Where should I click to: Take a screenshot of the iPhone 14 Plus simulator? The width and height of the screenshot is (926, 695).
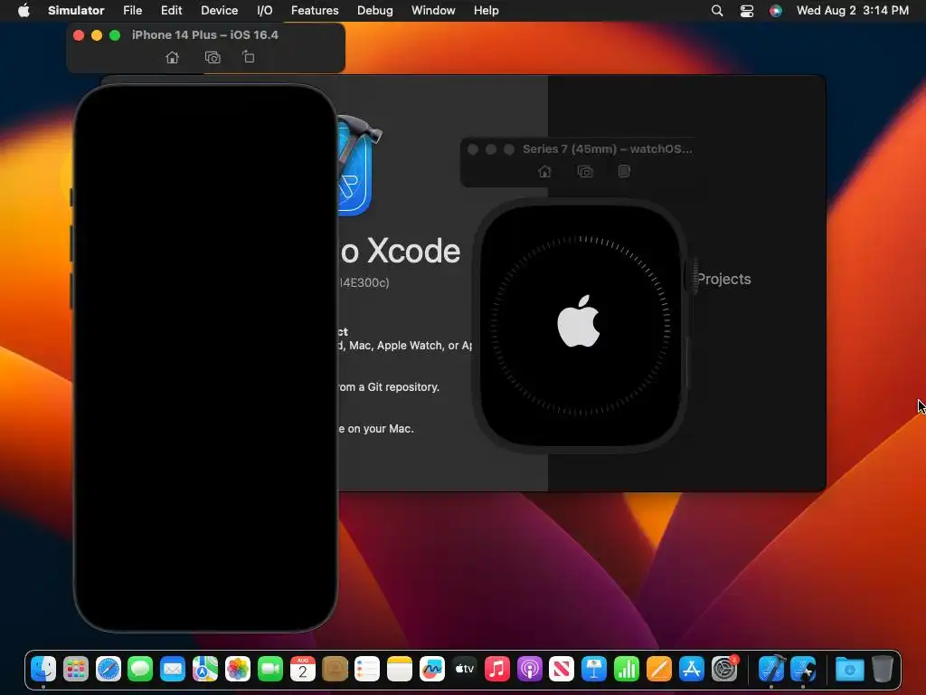pyautogui.click(x=213, y=57)
